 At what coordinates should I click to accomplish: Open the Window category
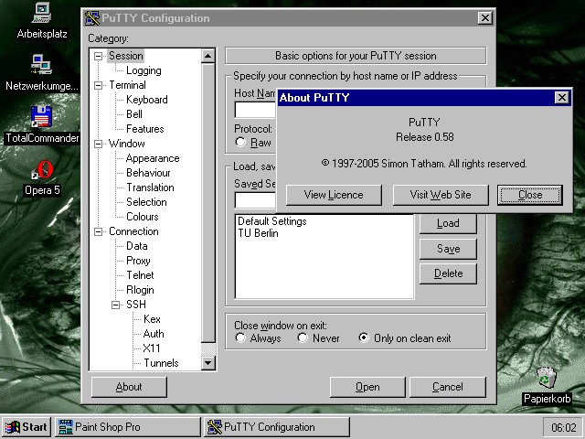point(127,144)
